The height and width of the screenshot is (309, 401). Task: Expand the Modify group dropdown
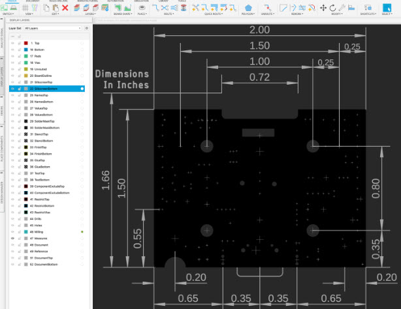click(337, 14)
